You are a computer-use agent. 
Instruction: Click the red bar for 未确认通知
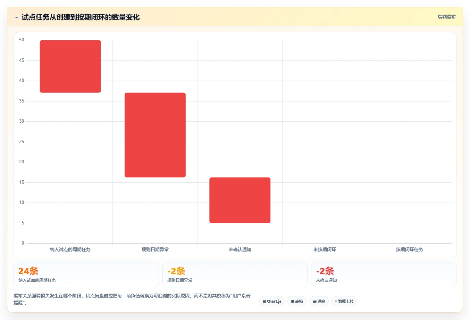[x=240, y=200]
